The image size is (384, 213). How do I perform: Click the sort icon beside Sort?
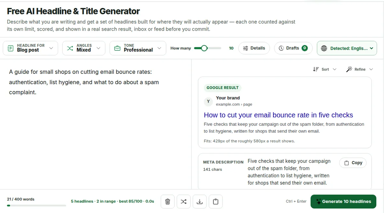[x=316, y=69]
